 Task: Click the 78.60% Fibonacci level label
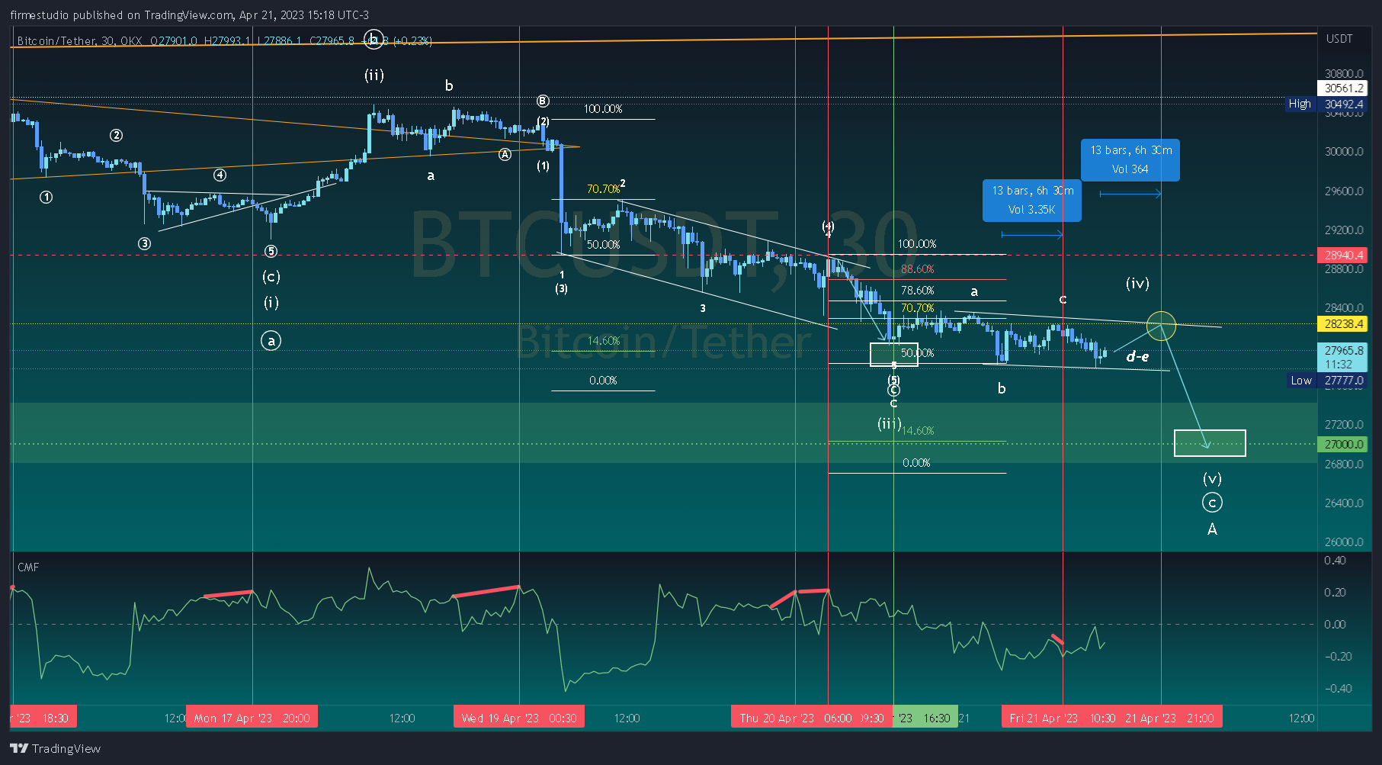[x=917, y=291]
